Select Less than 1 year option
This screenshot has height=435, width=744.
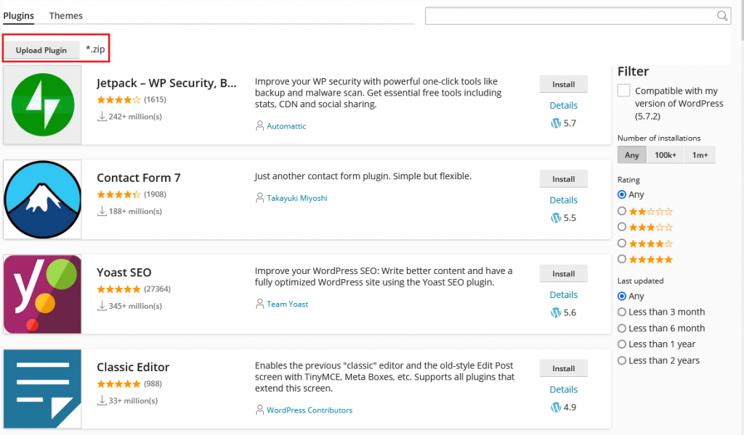tap(622, 344)
